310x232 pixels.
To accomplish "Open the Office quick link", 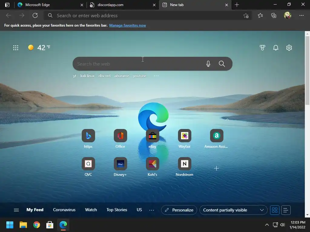I will pyautogui.click(x=120, y=138).
